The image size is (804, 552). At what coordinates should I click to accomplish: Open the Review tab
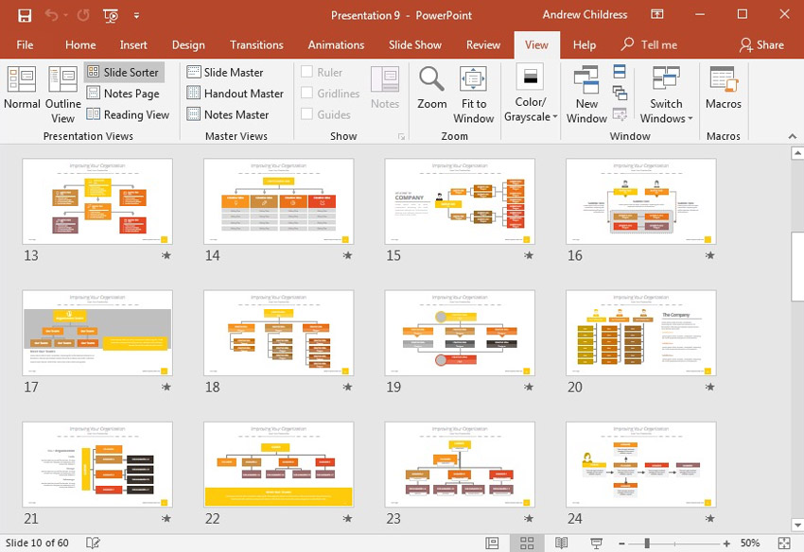[x=483, y=44]
